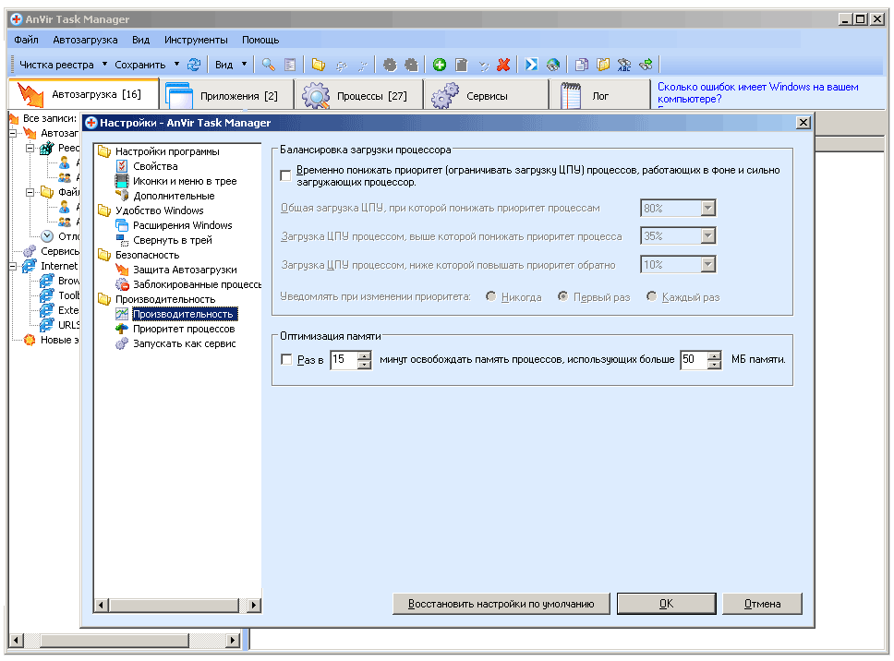Open the Инструменты menu

196,40
